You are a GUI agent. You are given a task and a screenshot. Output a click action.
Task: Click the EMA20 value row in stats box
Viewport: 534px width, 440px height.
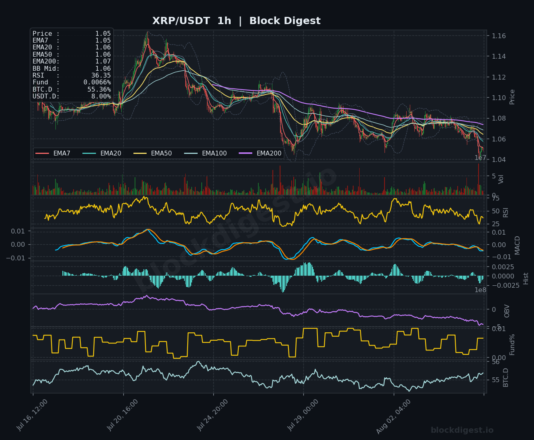coord(72,47)
